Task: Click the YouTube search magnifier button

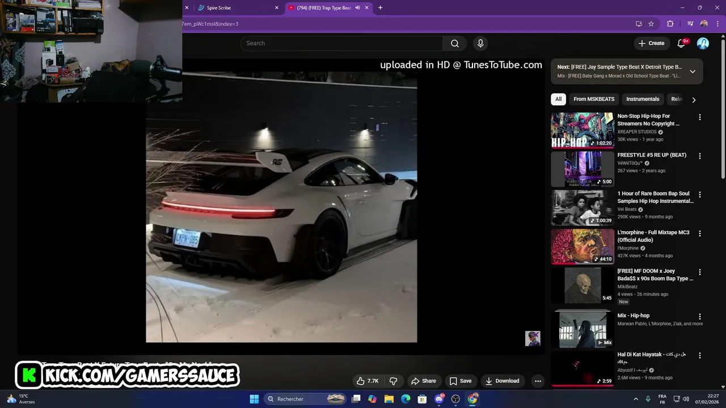Action: [x=455, y=44]
